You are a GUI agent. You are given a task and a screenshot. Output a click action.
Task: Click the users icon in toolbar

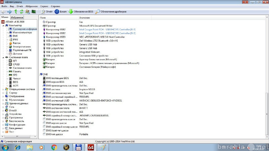pos(28,12)
